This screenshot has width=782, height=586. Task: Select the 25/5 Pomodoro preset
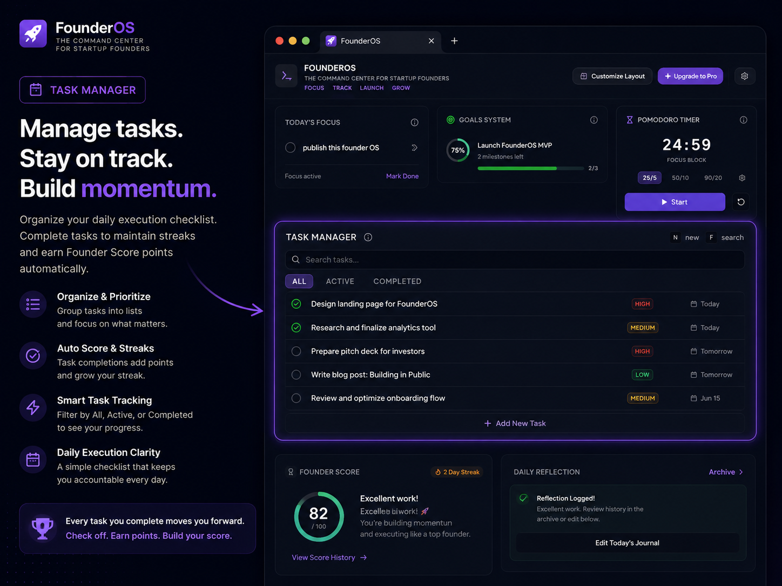[650, 178]
